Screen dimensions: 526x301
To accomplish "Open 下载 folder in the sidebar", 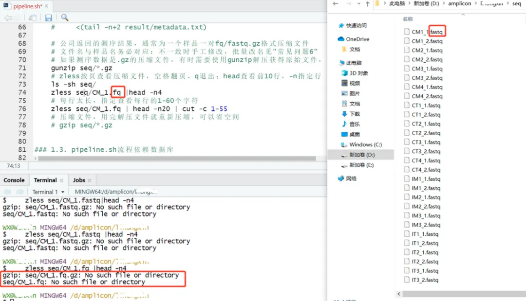I will pos(351,114).
